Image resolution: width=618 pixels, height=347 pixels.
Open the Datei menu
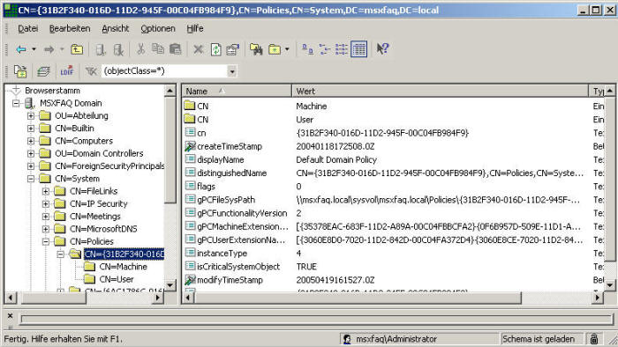(x=27, y=29)
